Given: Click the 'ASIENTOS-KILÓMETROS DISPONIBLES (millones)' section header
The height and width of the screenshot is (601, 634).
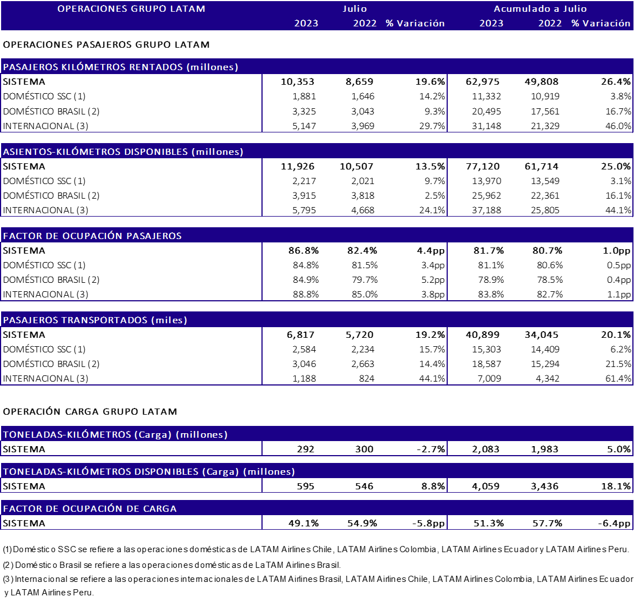Looking at the screenshot, I should coord(317,152).
